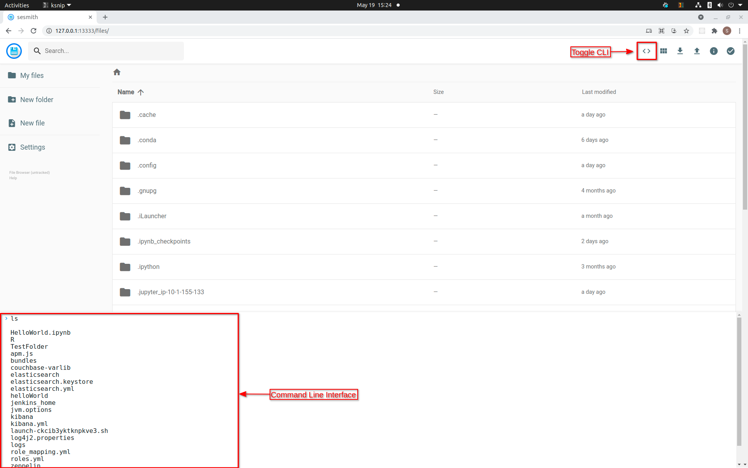This screenshot has height=468, width=748.
Task: Click the .cache folder icon
Action: (125, 115)
